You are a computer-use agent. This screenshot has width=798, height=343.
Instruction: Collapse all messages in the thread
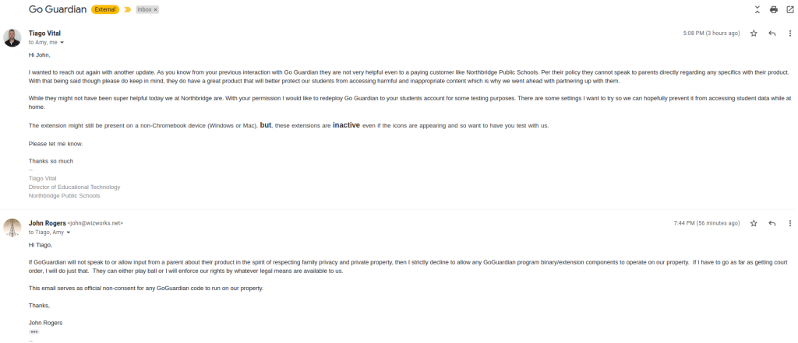tap(757, 9)
